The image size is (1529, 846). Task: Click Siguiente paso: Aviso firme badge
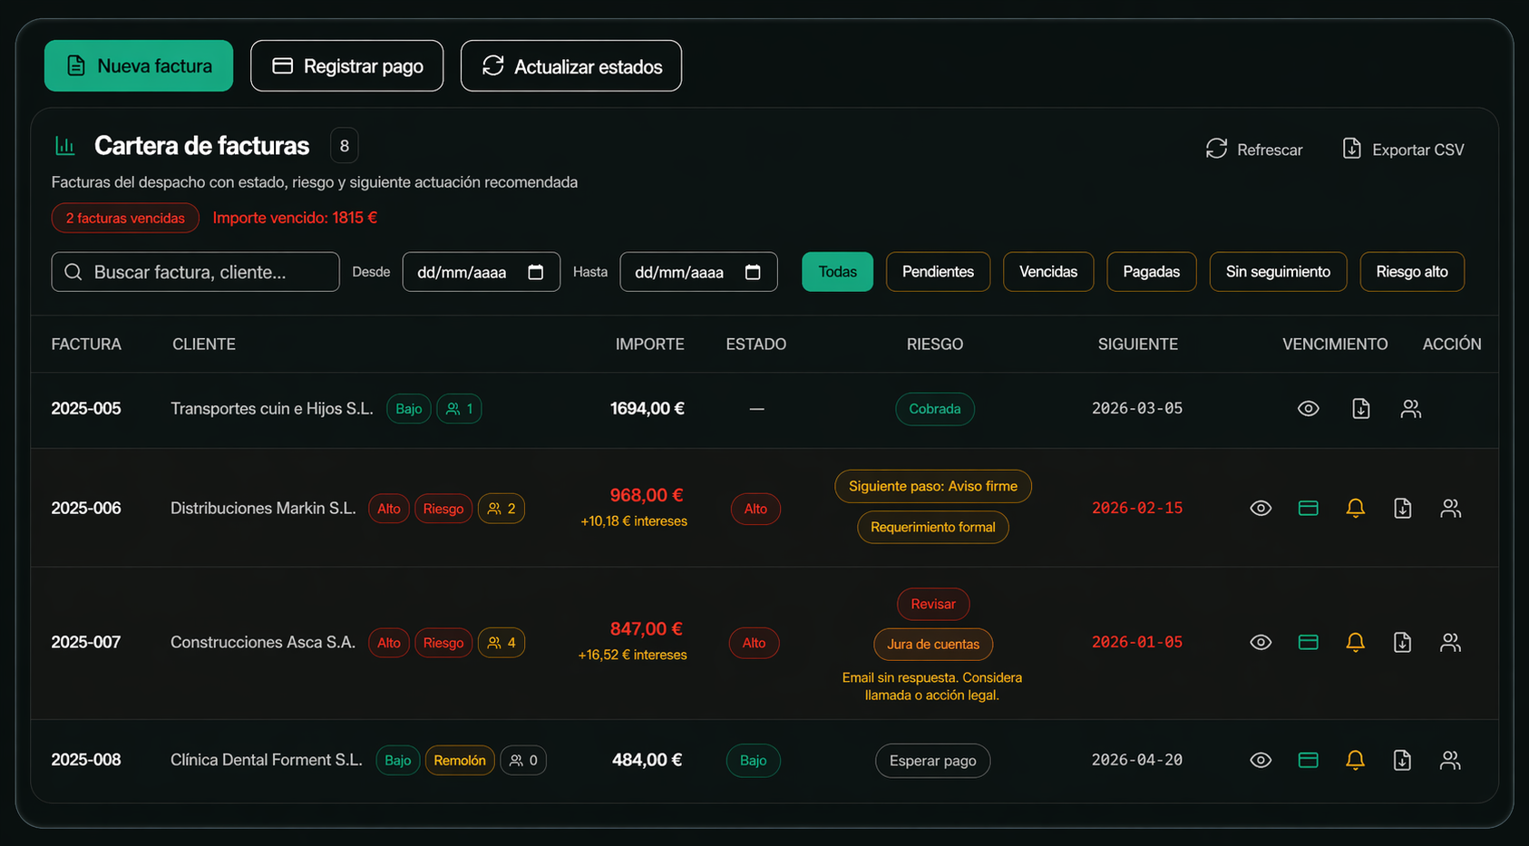(933, 487)
